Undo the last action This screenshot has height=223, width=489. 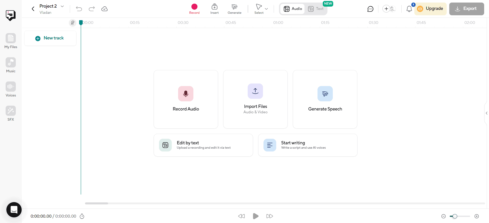point(79,9)
